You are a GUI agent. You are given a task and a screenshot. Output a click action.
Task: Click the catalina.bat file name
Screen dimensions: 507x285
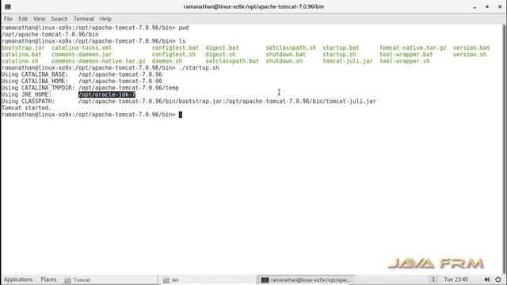coord(21,55)
